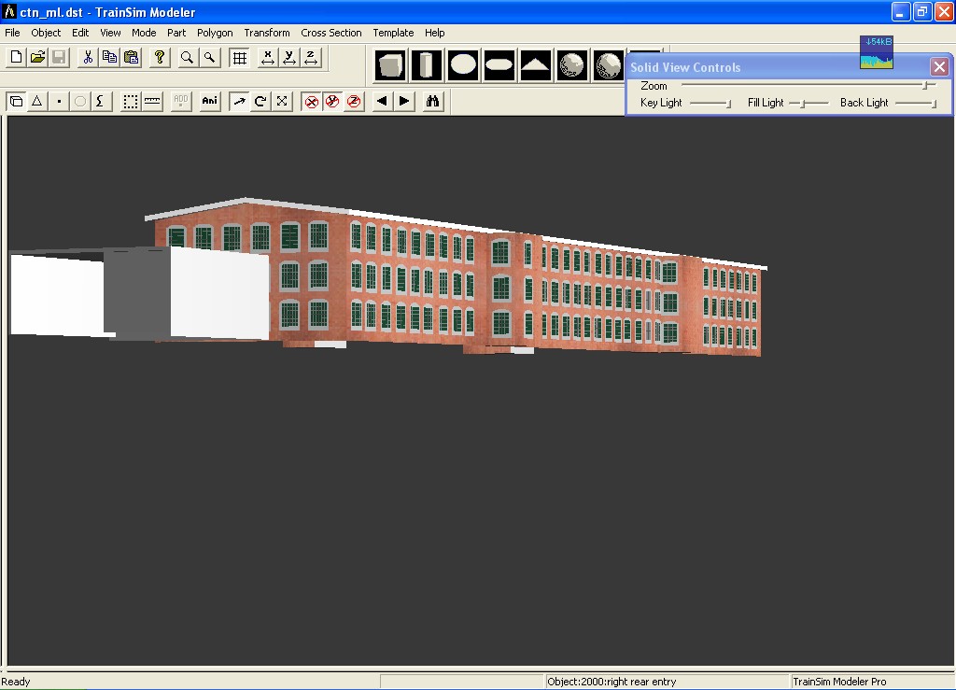The height and width of the screenshot is (690, 956).
Task: Click the Cut scissors icon
Action: (88, 58)
